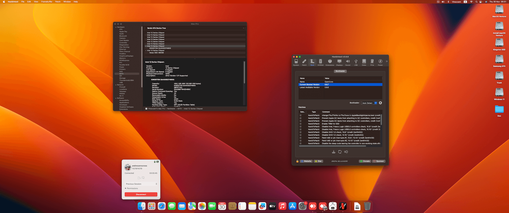Image resolution: width=509 pixels, height=213 pixels.
Task: Open the Power section in Hackintool
Action: click(x=380, y=62)
